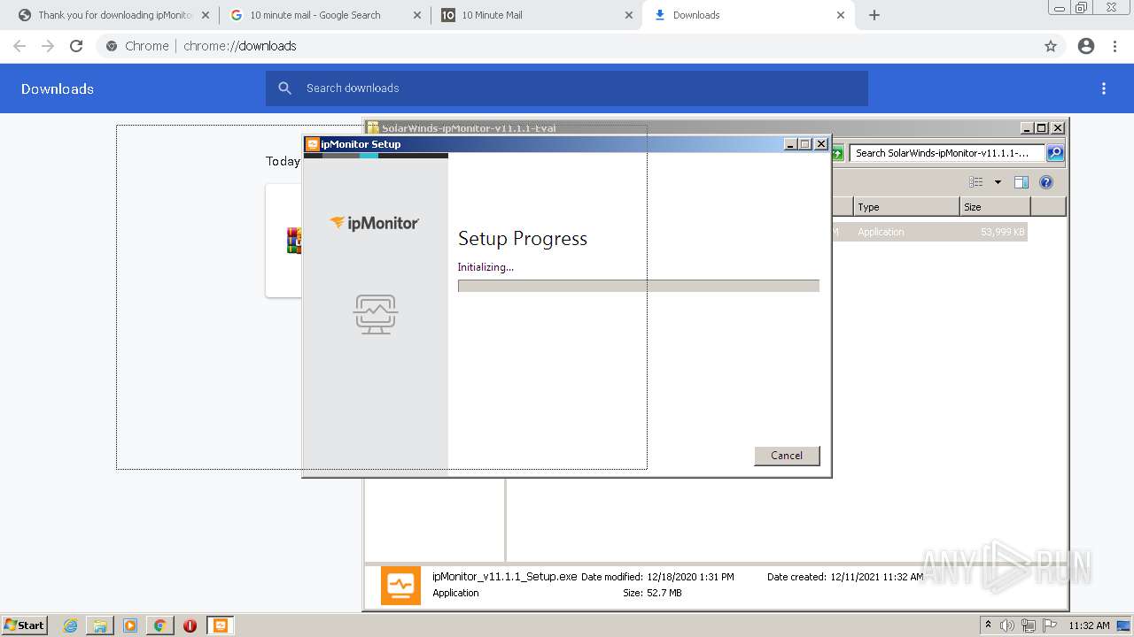Image resolution: width=1134 pixels, height=637 pixels.
Task: Click the Setup Progress bar
Action: [638, 285]
